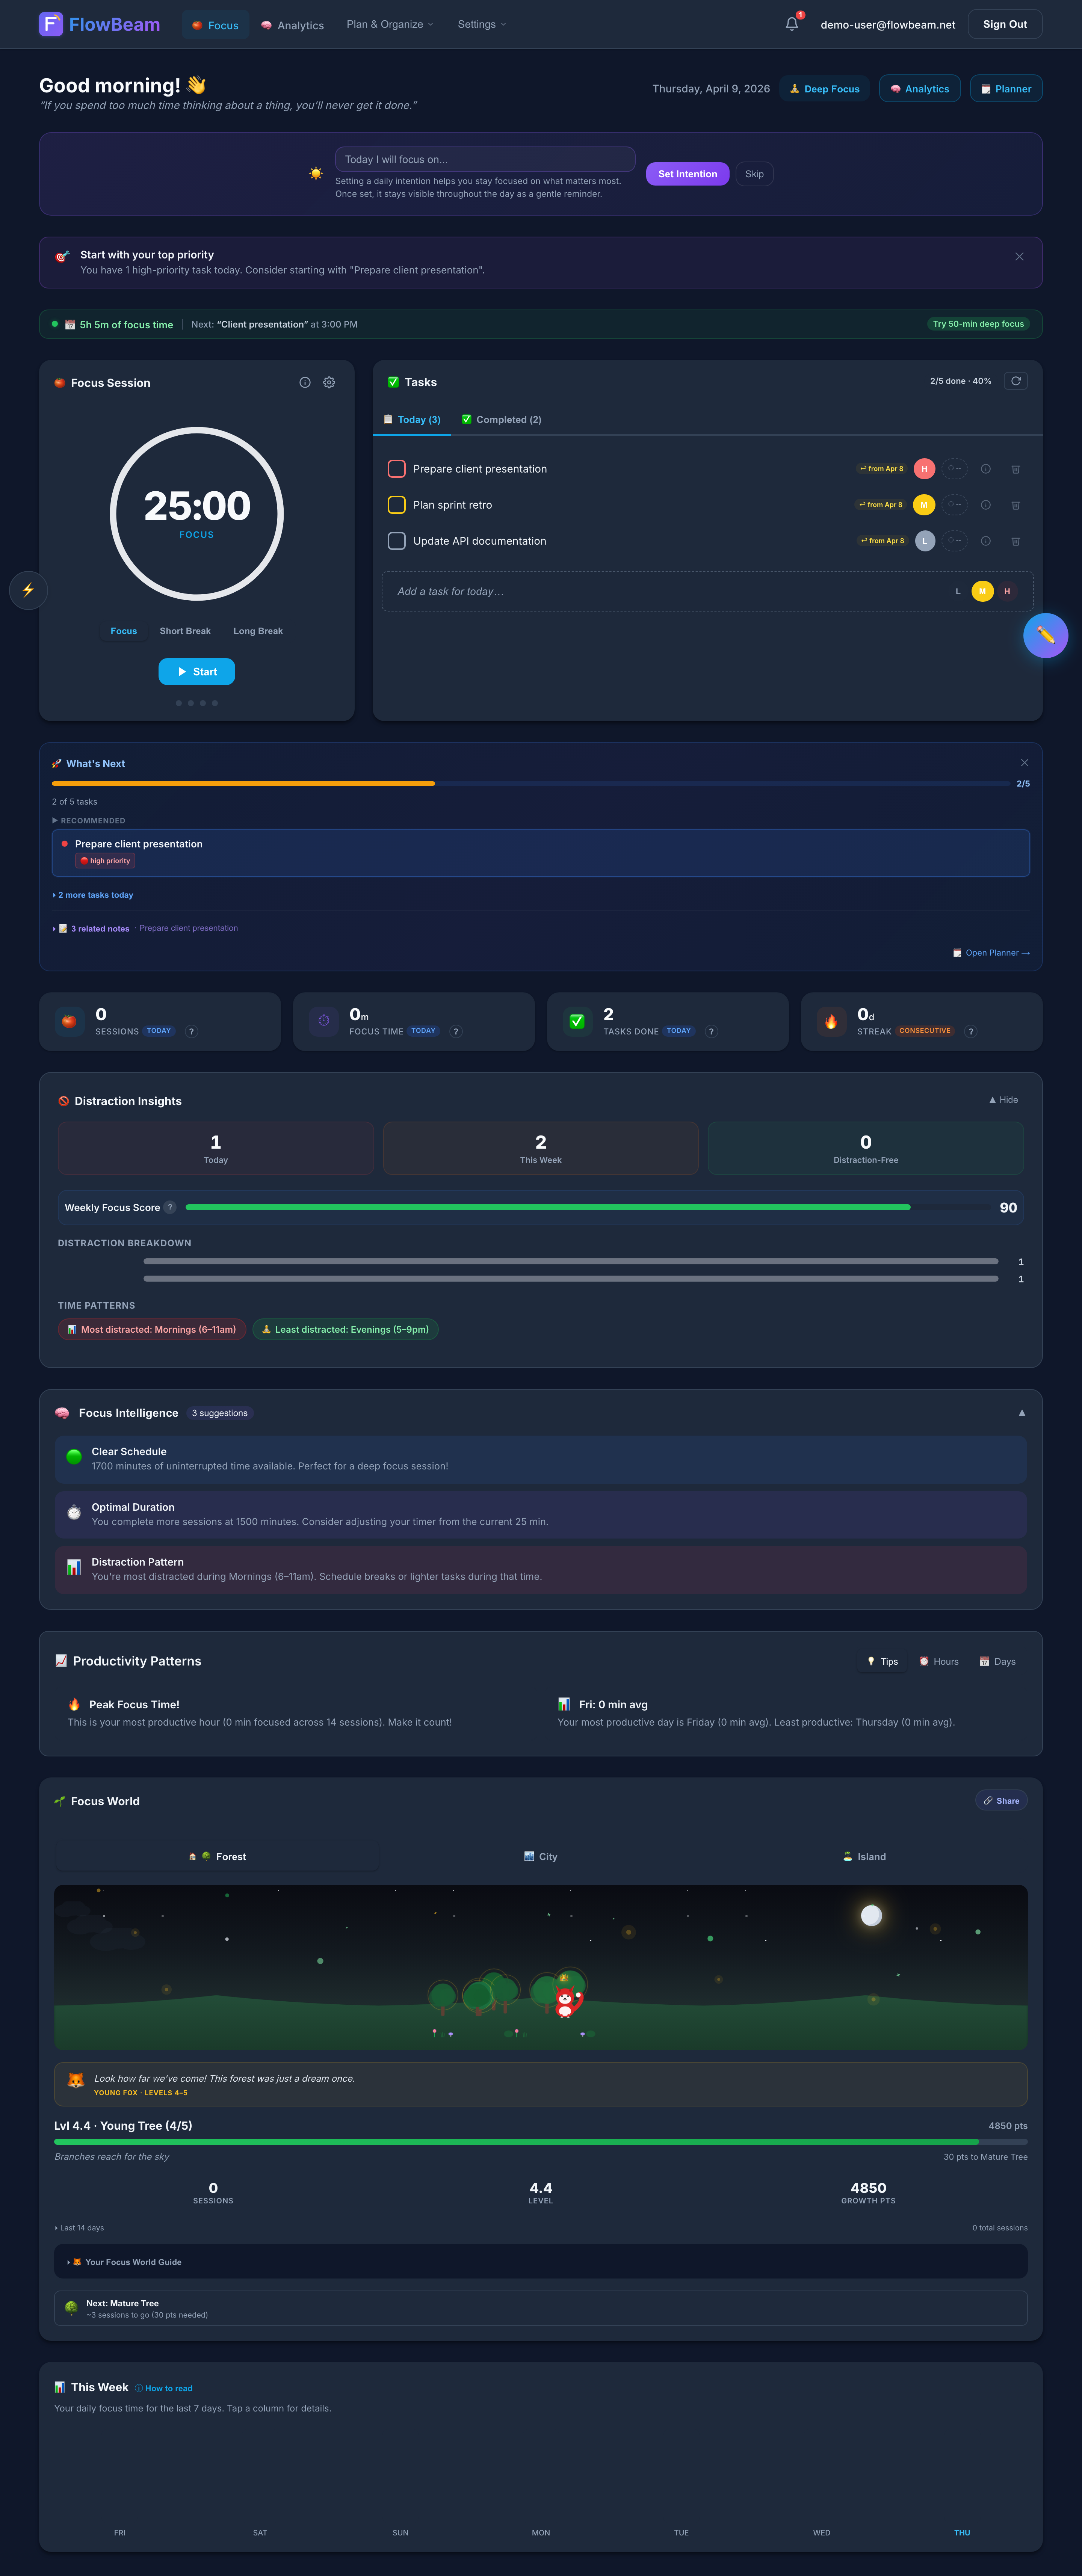The width and height of the screenshot is (1082, 2576).
Task: Click the floating pencil note button
Action: click(1045, 635)
